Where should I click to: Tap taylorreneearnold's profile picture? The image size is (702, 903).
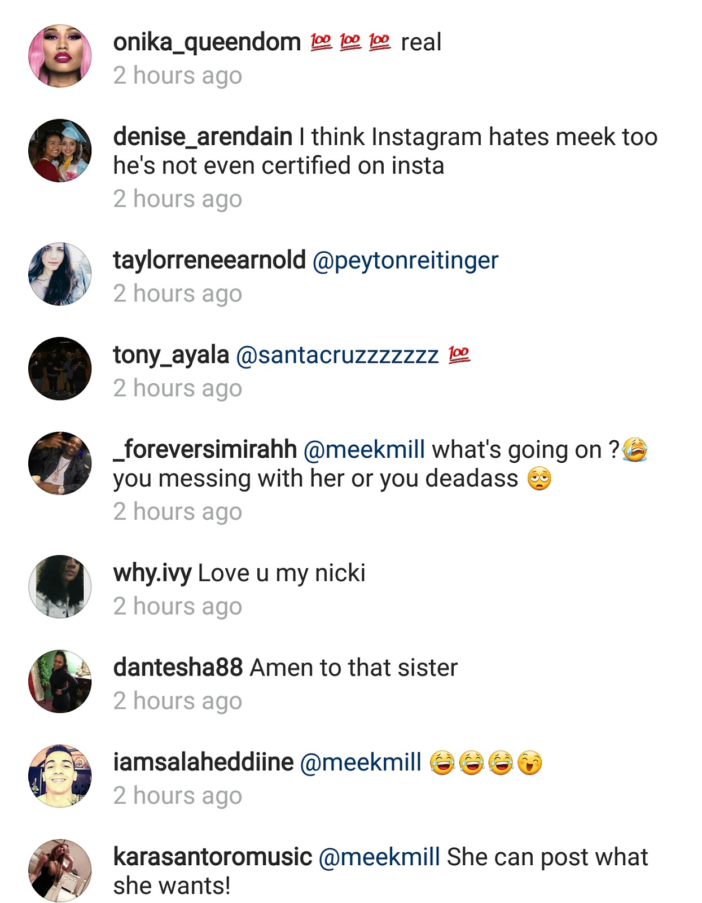point(60,274)
